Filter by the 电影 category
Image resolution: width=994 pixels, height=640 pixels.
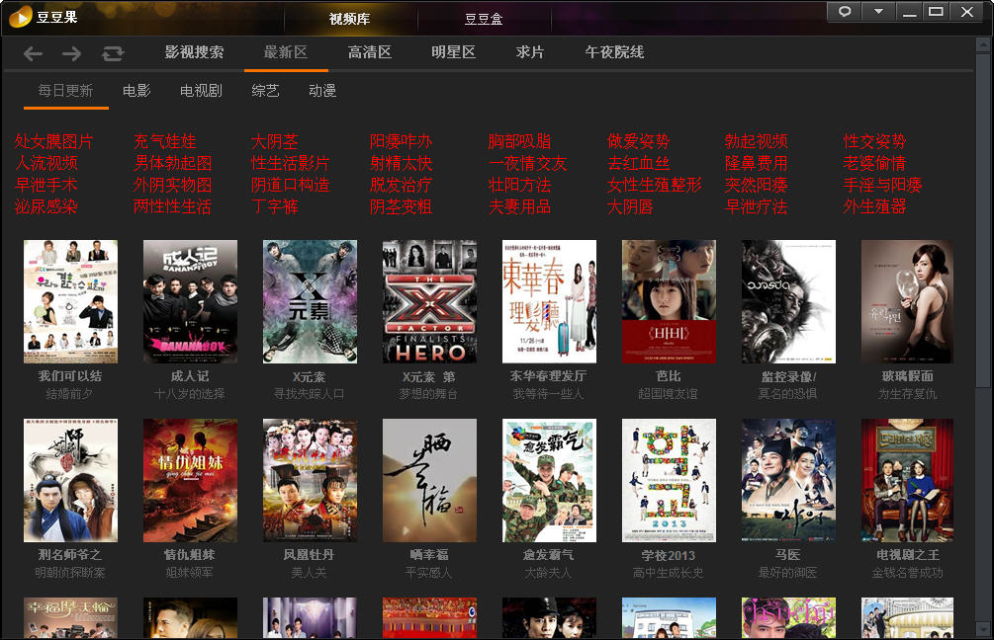(x=136, y=91)
